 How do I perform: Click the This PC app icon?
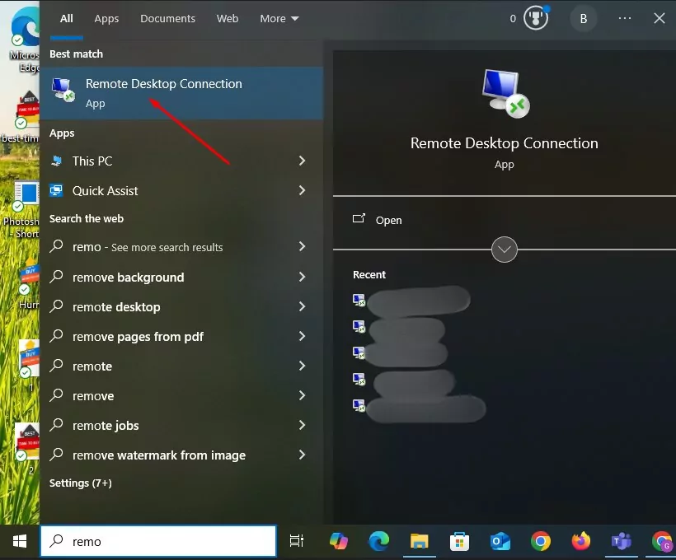pyautogui.click(x=57, y=161)
